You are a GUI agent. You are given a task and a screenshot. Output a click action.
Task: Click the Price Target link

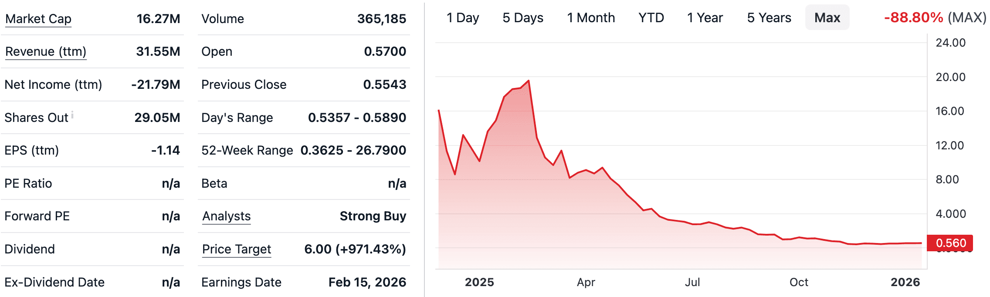click(236, 249)
